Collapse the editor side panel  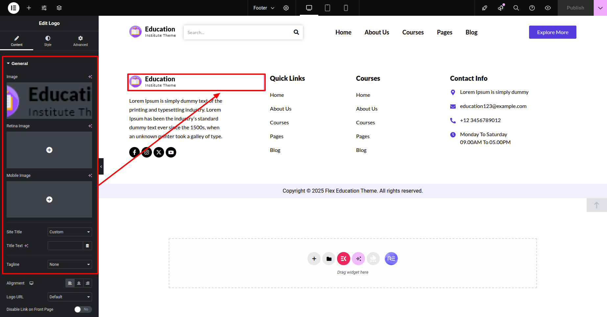pos(101,166)
